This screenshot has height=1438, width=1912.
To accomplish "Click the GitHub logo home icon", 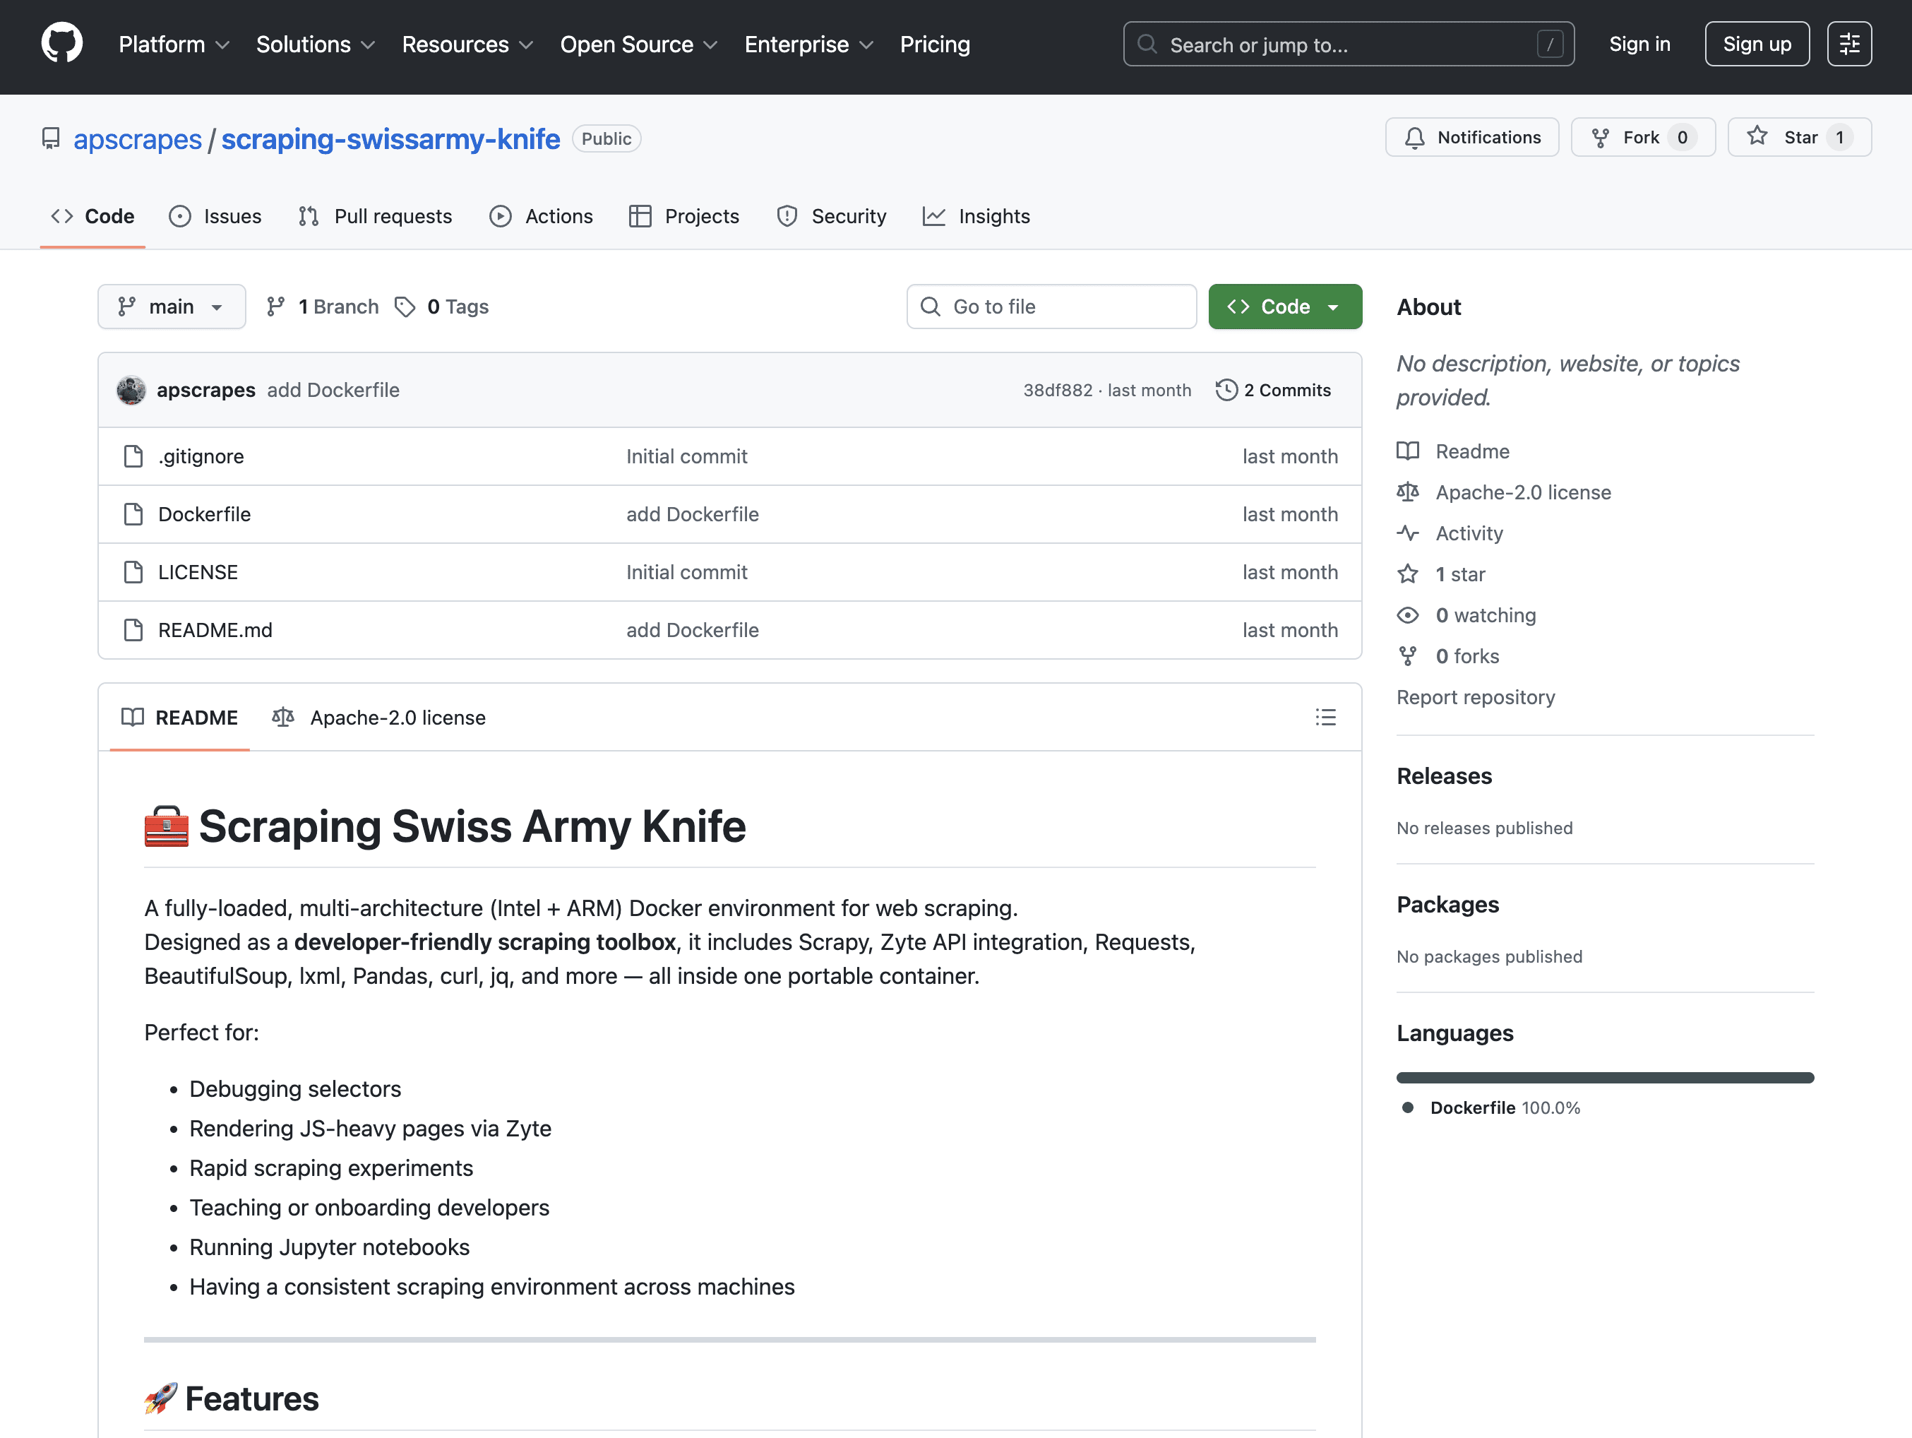I will pos(61,43).
